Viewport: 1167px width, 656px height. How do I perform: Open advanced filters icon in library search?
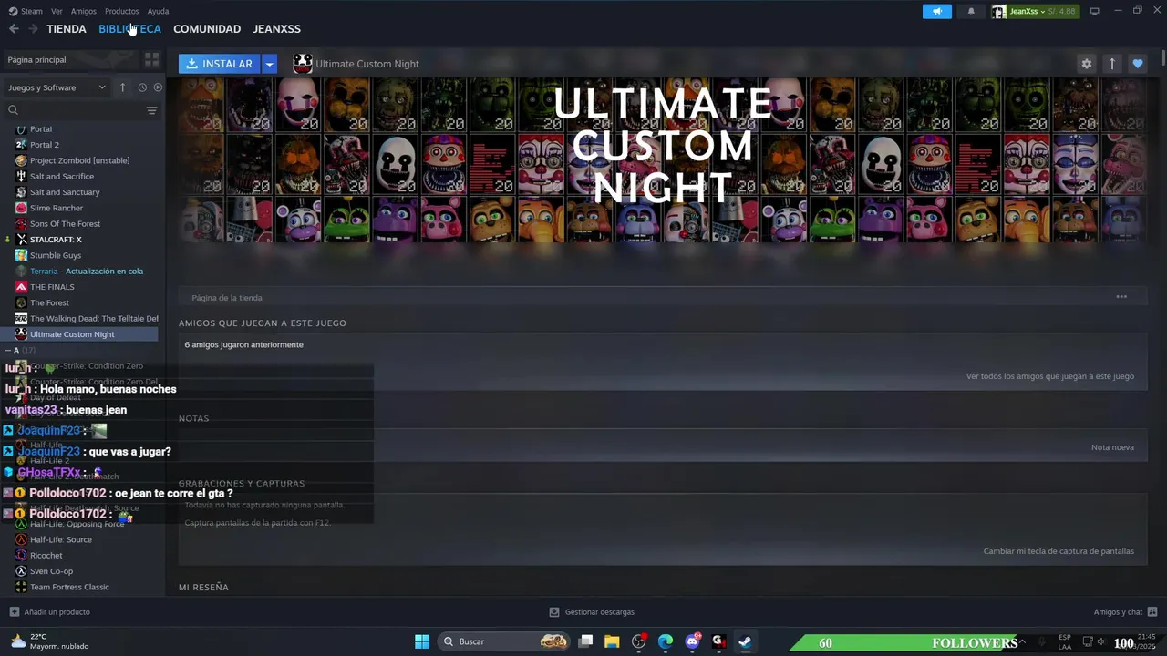(x=151, y=110)
